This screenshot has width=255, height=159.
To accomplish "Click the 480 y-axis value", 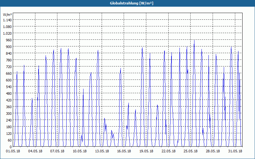I will [9, 93].
